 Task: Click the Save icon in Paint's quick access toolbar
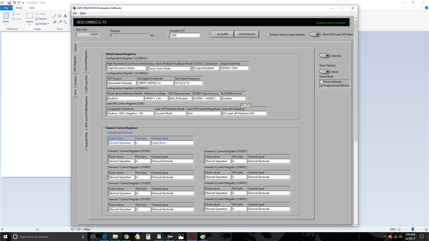(x=9, y=2)
